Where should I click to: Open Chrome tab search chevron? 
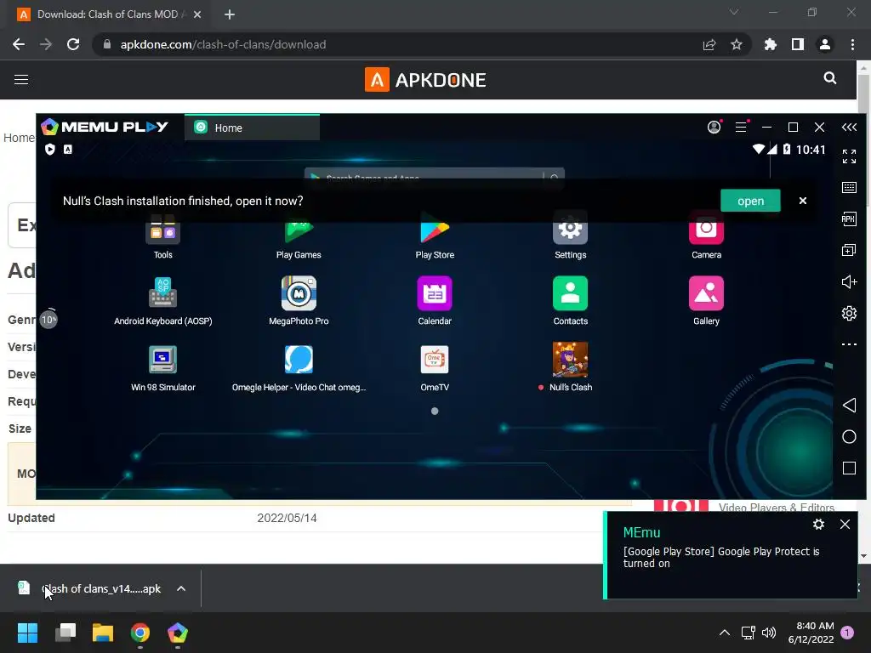tap(734, 12)
